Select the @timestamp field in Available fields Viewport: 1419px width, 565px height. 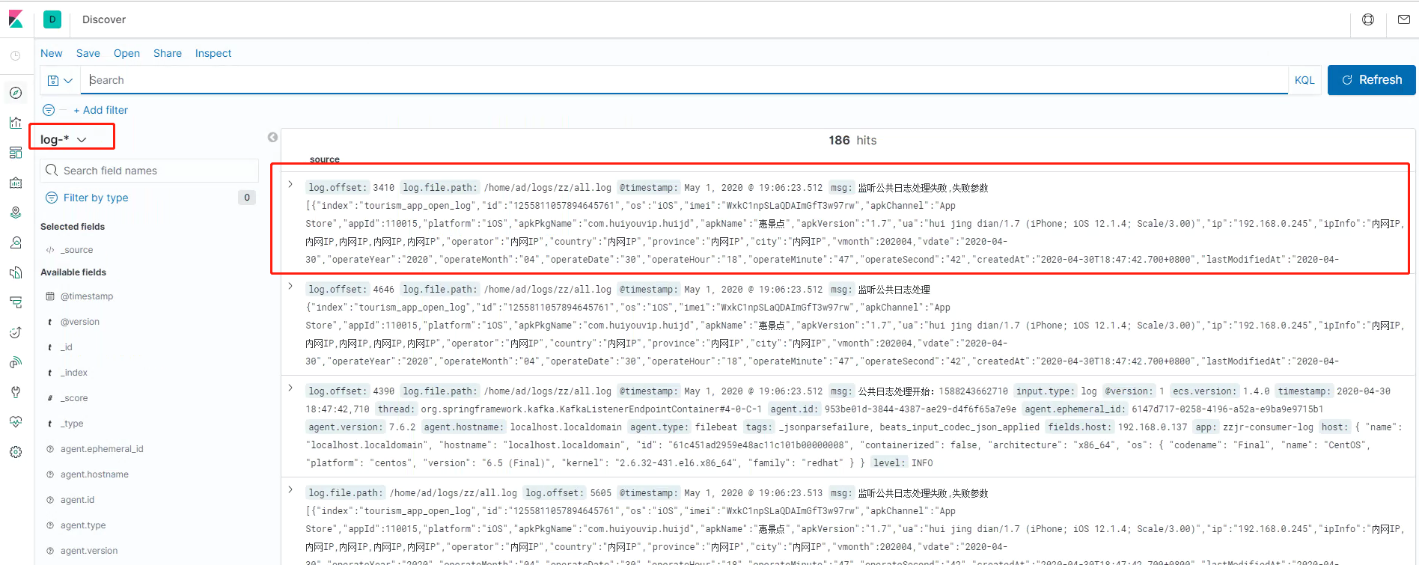[x=87, y=296]
